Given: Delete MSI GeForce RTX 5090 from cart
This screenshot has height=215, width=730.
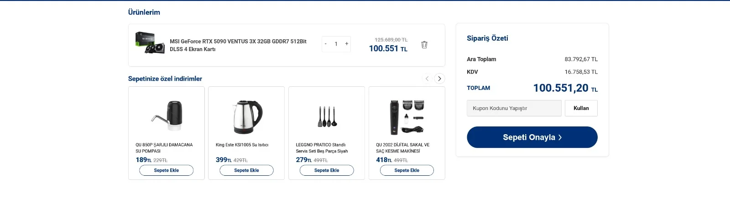Looking at the screenshot, I should coord(424,45).
